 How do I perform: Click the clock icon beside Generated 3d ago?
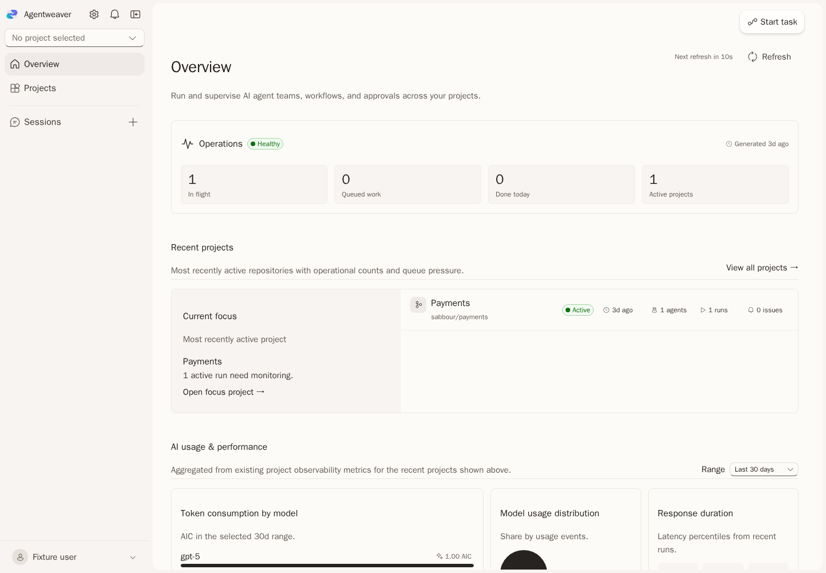tap(729, 144)
